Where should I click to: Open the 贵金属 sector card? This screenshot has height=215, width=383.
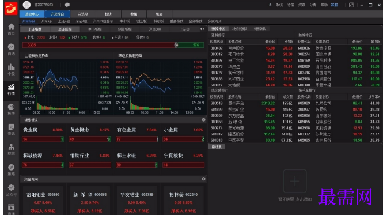[43, 134]
